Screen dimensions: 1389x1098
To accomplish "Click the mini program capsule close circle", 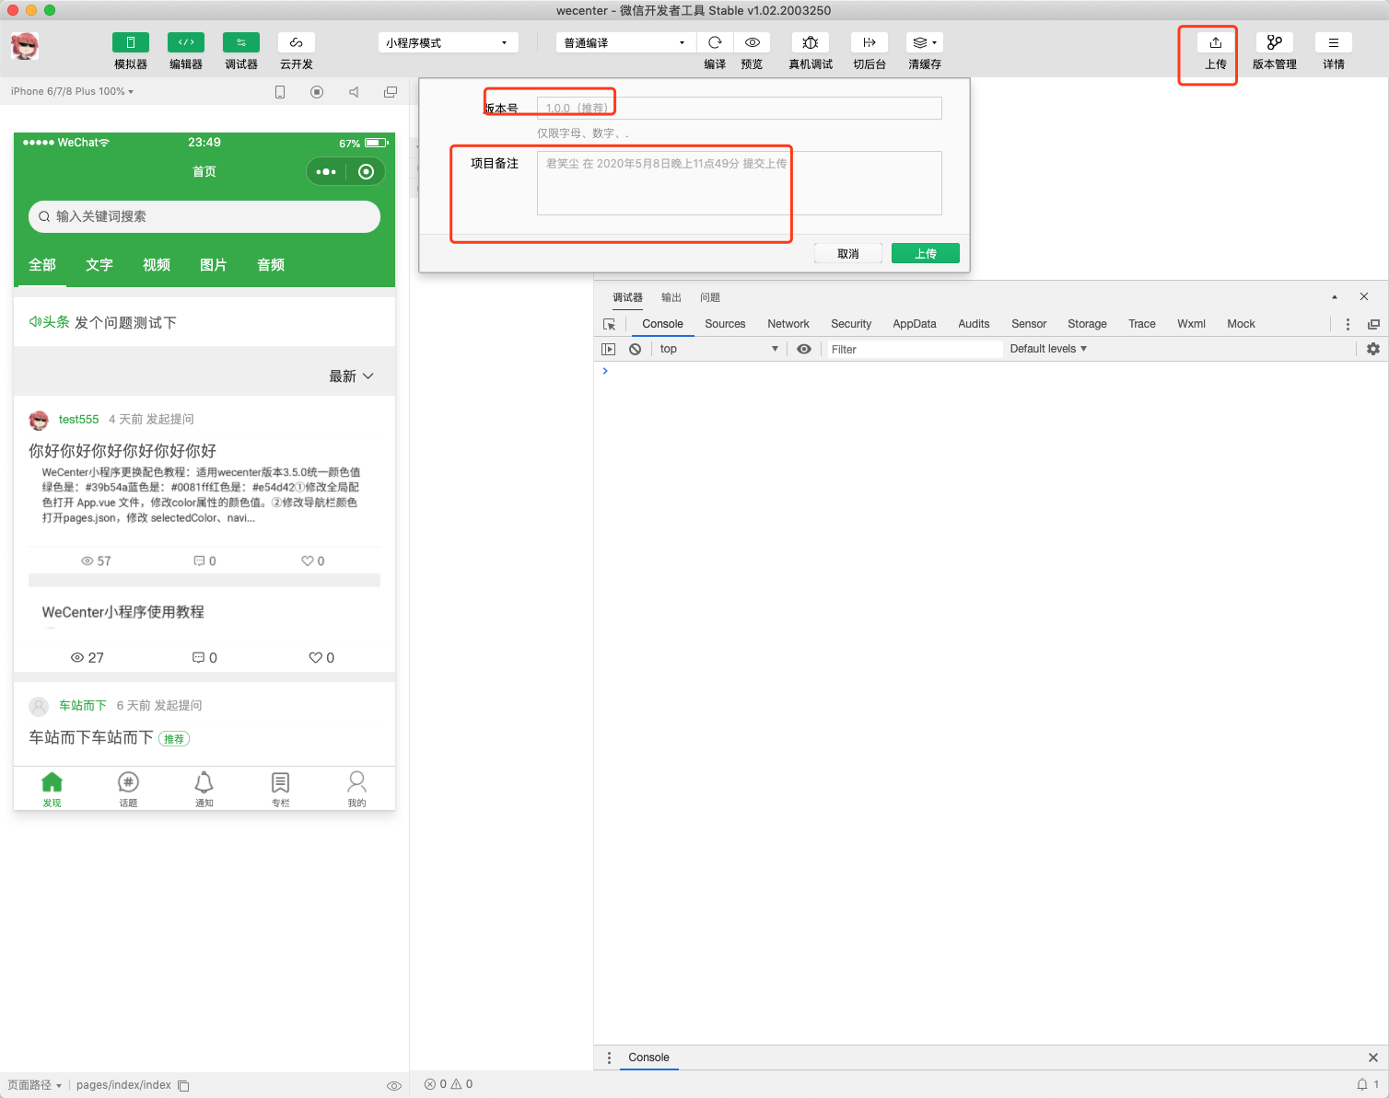I will 366,172.
